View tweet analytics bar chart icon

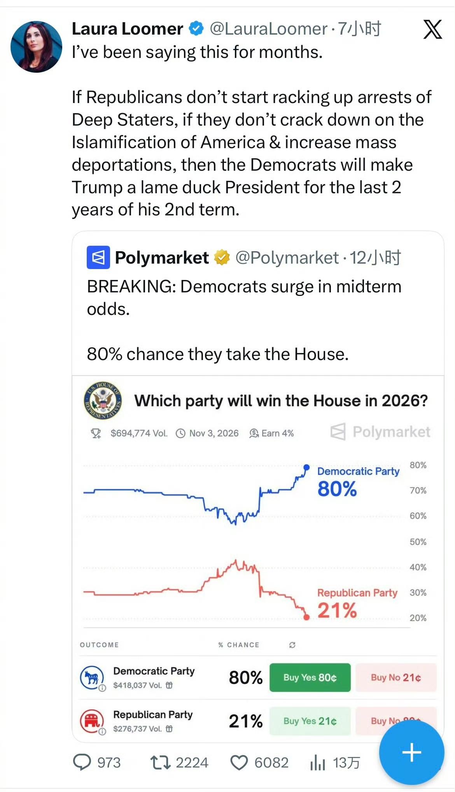pos(317,763)
